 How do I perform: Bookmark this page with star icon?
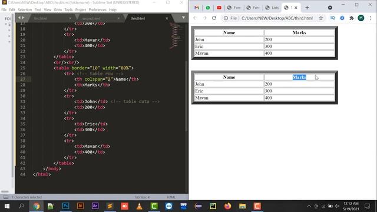(320, 18)
